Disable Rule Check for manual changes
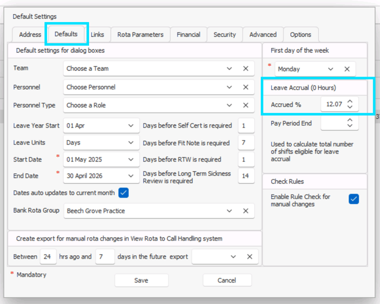Viewport: 380px width, 304px height. (x=354, y=199)
